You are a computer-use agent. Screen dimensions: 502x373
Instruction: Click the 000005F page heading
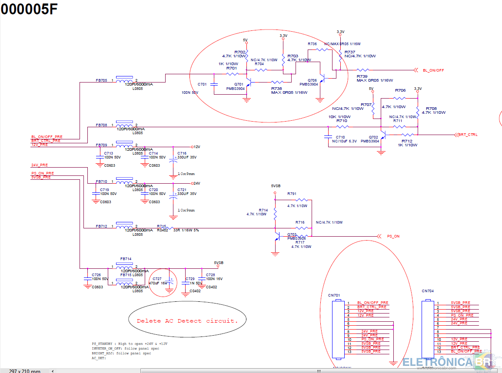(x=29, y=9)
